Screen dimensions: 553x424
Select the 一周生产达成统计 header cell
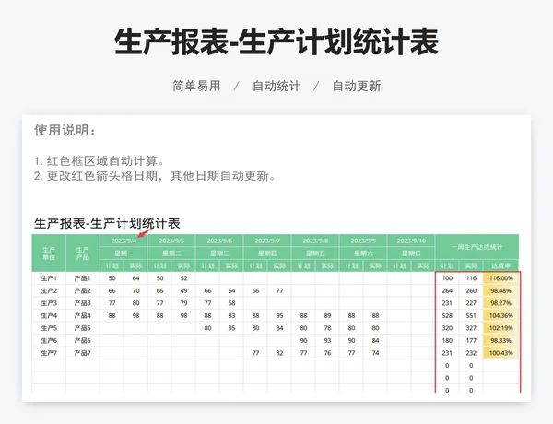[x=477, y=247]
